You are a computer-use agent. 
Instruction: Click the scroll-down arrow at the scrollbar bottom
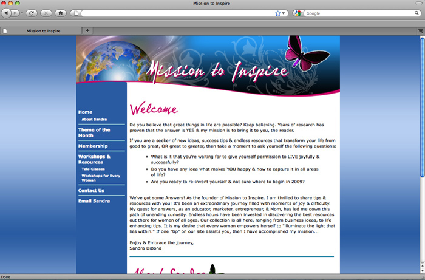(423, 270)
